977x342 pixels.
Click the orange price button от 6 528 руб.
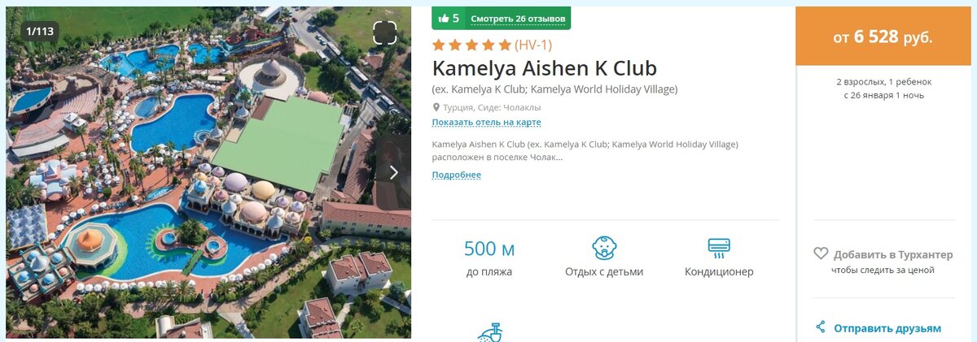point(883,37)
